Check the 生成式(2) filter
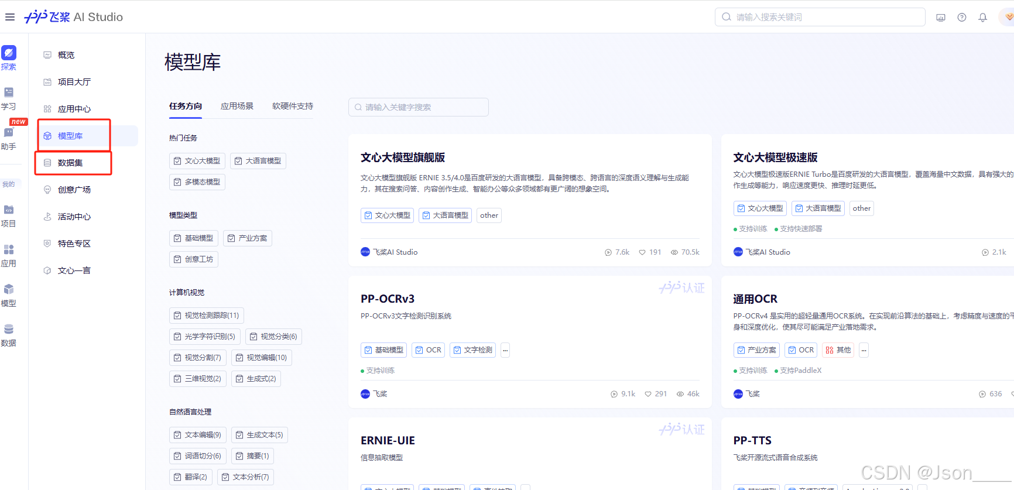Viewport: 1014px width, 490px height. [256, 379]
